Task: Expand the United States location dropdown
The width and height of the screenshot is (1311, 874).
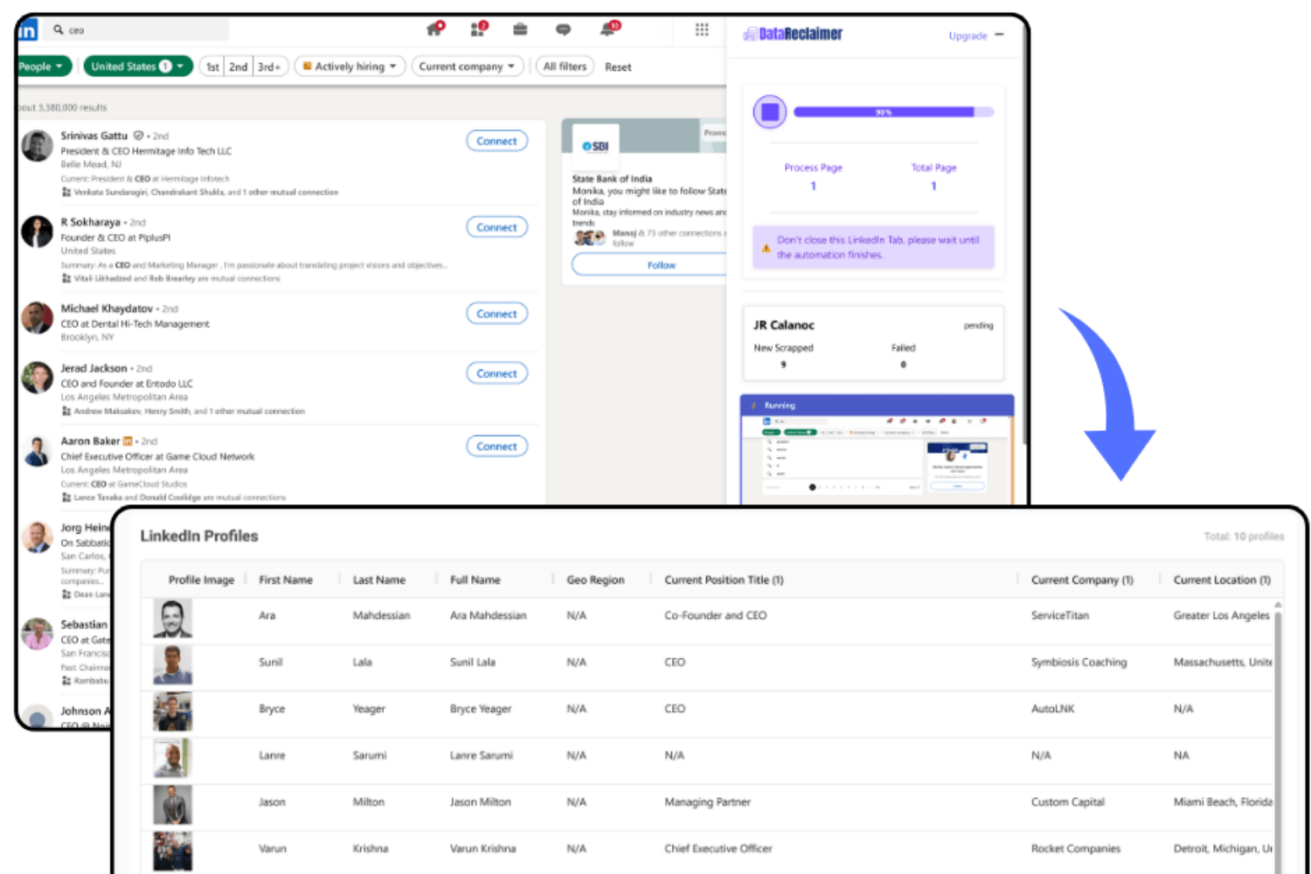Action: 138,66
